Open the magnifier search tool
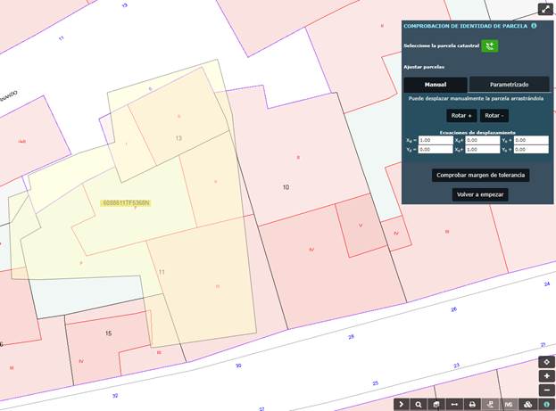 419,405
